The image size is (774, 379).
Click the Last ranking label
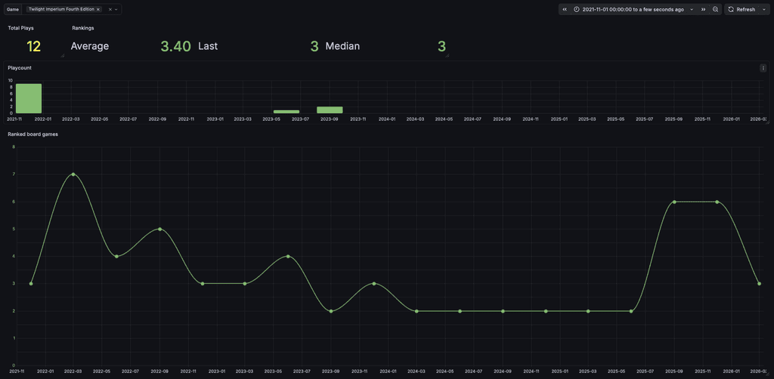208,46
